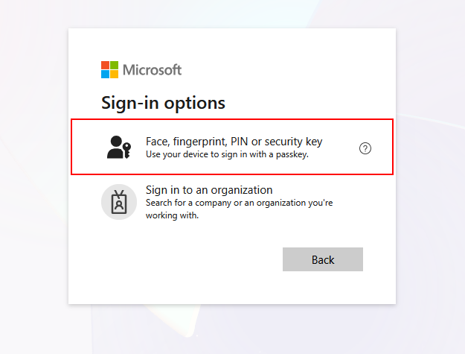This screenshot has height=354, width=465.
Task: Click the organization ID badge icon
Action: tap(119, 202)
